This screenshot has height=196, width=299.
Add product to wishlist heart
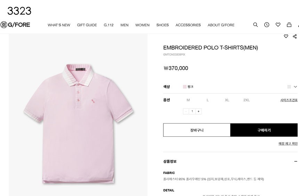tap(286, 36)
